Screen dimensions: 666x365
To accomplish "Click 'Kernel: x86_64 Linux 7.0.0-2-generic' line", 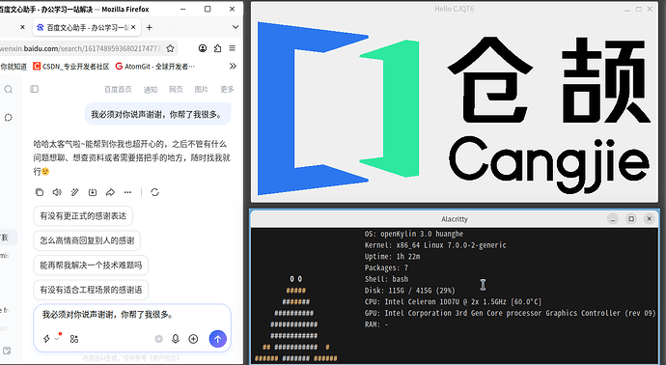I will [435, 245].
